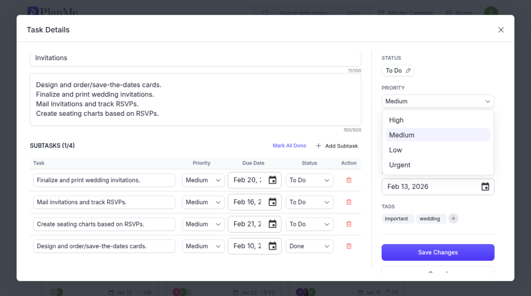
Task: Delete the Mail invitations and track RSVPs subtask
Action: [x=349, y=202]
